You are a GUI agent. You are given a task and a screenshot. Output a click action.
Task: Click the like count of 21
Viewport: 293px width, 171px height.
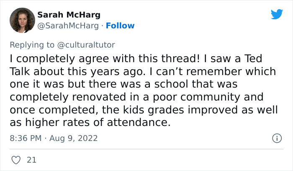31,160
